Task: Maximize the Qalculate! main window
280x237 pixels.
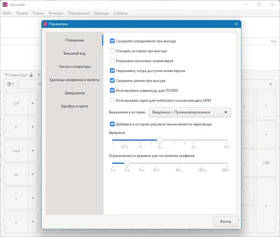Action: tap(259, 5)
